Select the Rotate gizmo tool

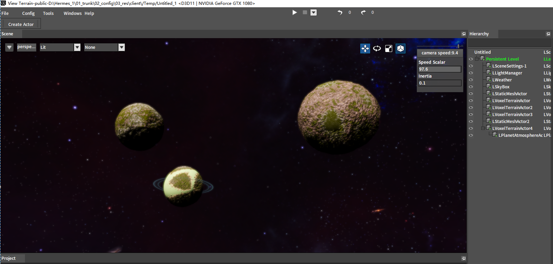tap(377, 49)
